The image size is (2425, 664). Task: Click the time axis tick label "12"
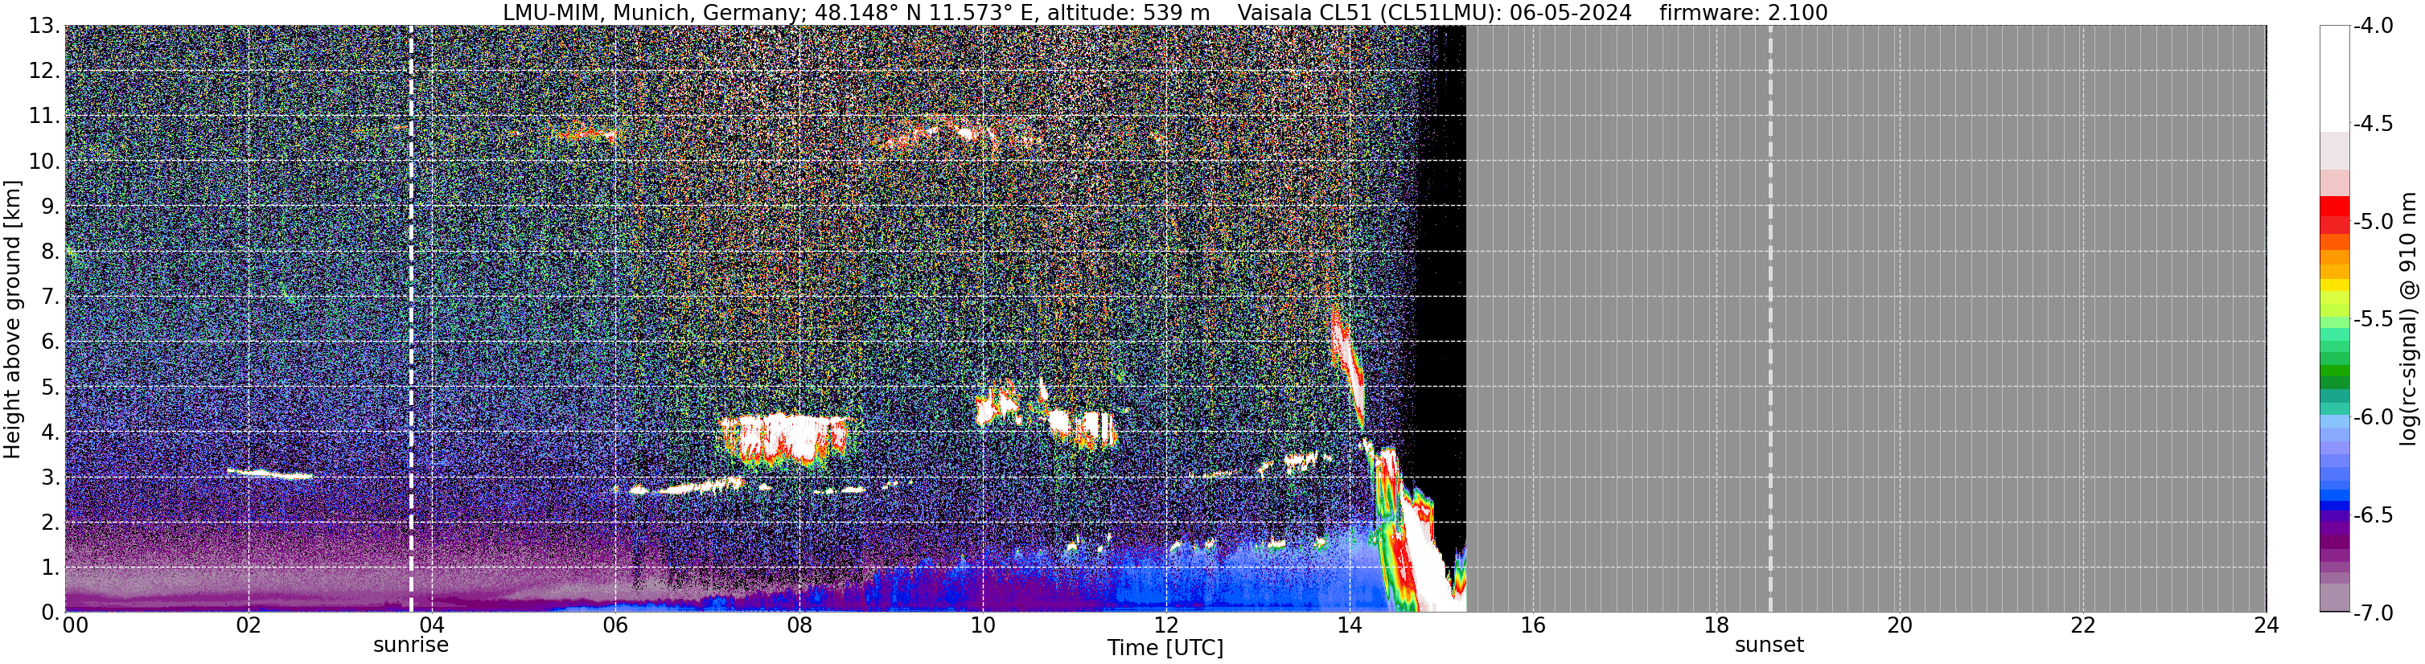click(x=1165, y=625)
